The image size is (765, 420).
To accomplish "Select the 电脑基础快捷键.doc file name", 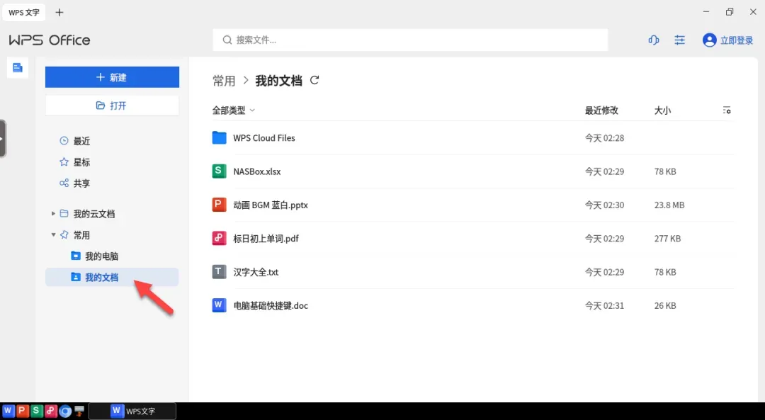I will point(271,305).
